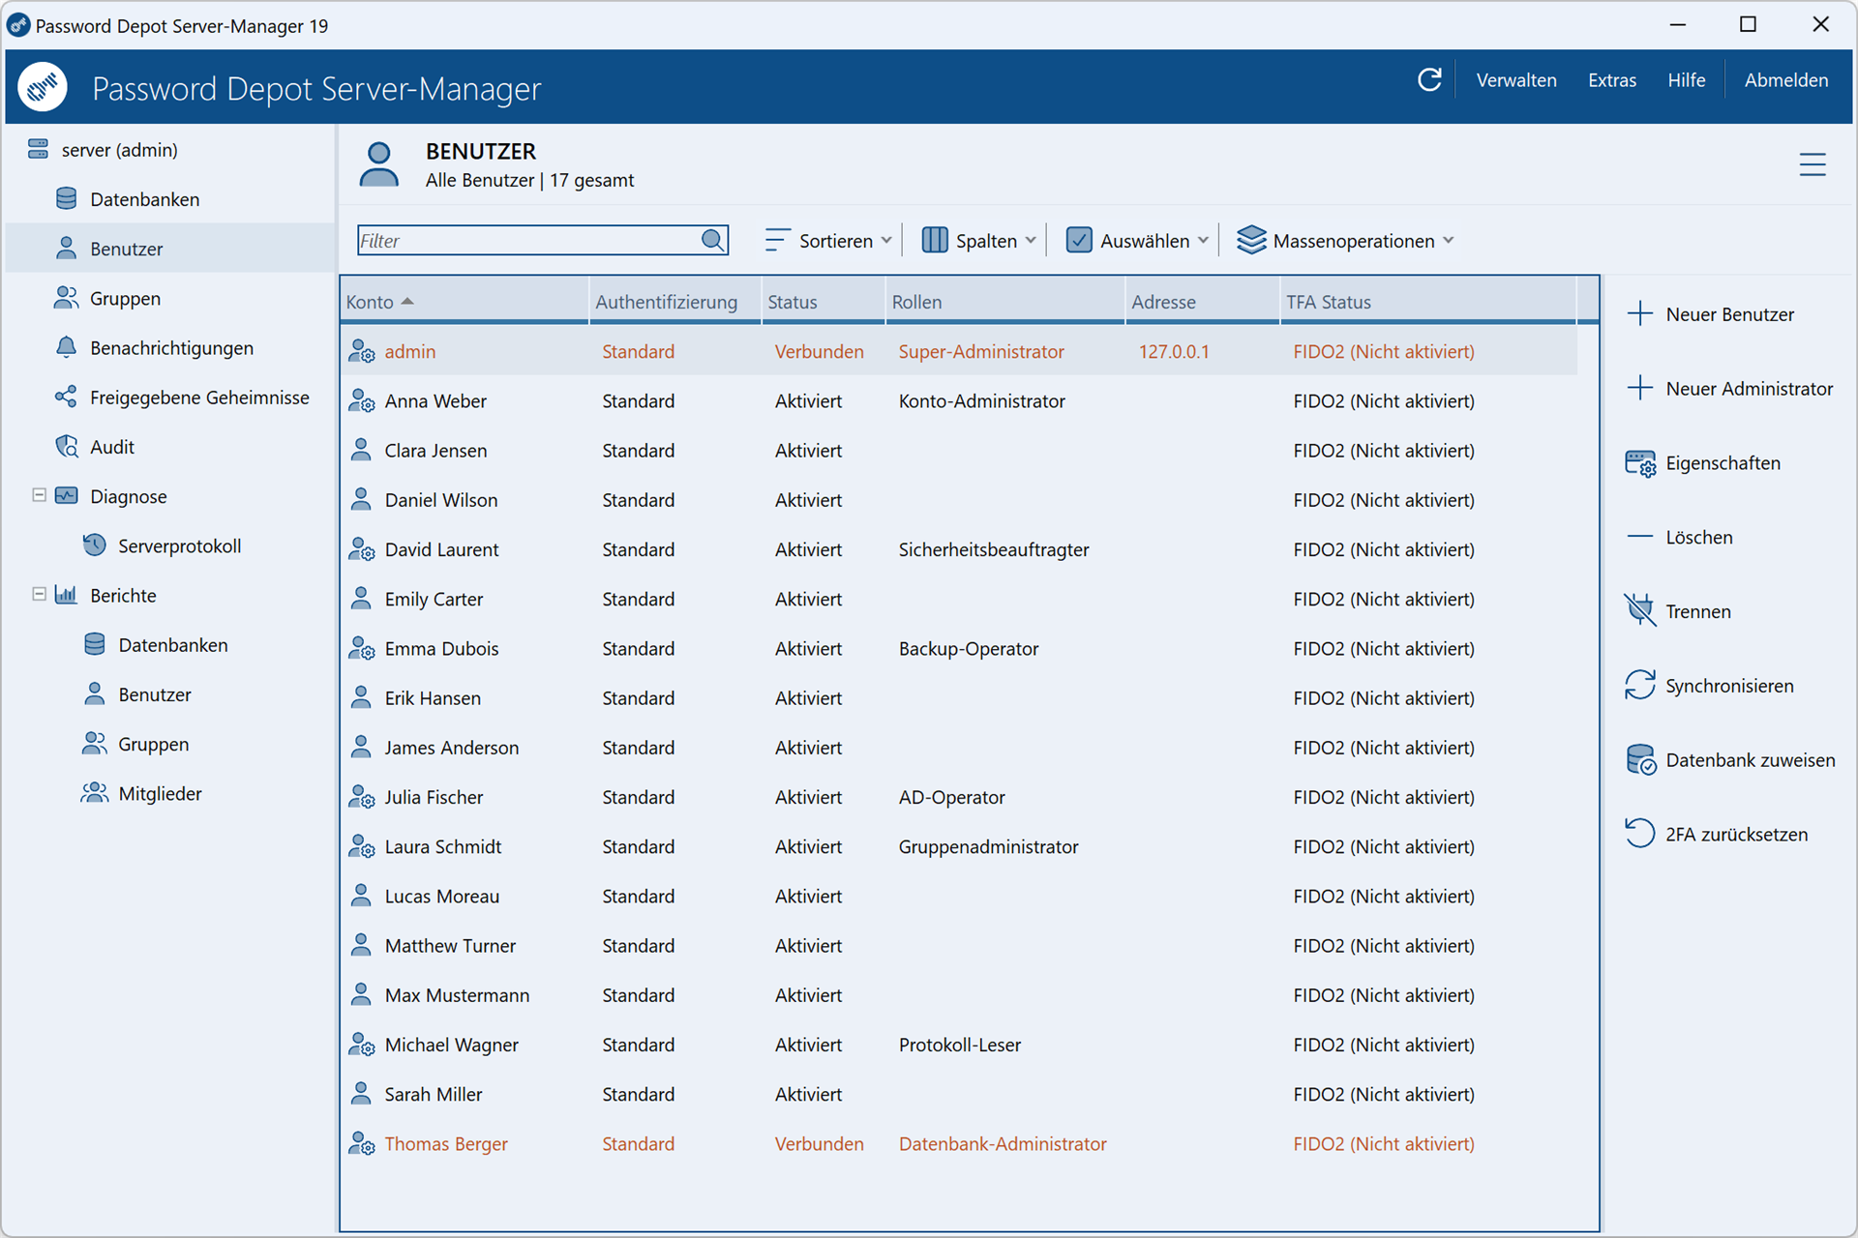1858x1238 pixels.
Task: Toggle the Auswählen checkbox icon
Action: point(1079,240)
